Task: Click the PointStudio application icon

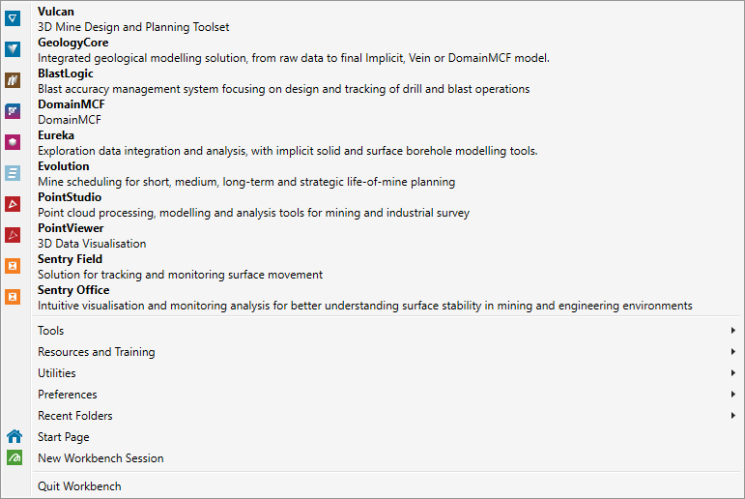Action: click(x=13, y=204)
